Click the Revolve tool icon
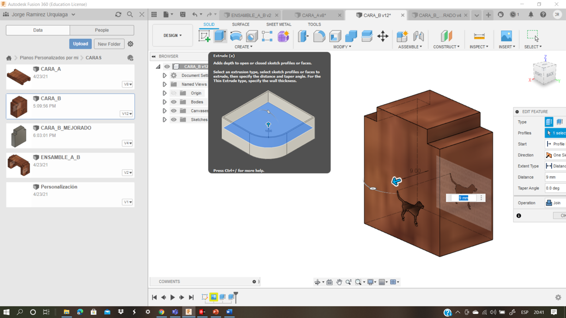The height and width of the screenshot is (318, 566). pyautogui.click(x=236, y=36)
